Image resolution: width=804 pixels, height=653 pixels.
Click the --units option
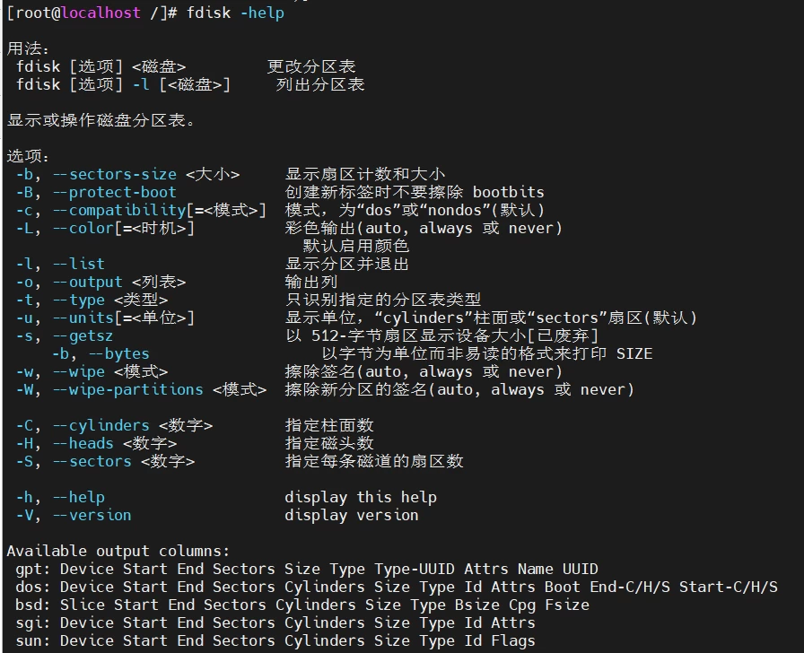(x=83, y=318)
